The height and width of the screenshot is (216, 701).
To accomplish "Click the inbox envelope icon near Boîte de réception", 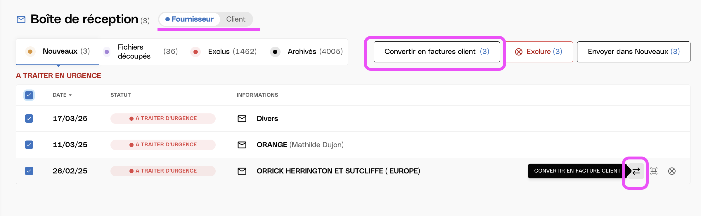I will [21, 20].
